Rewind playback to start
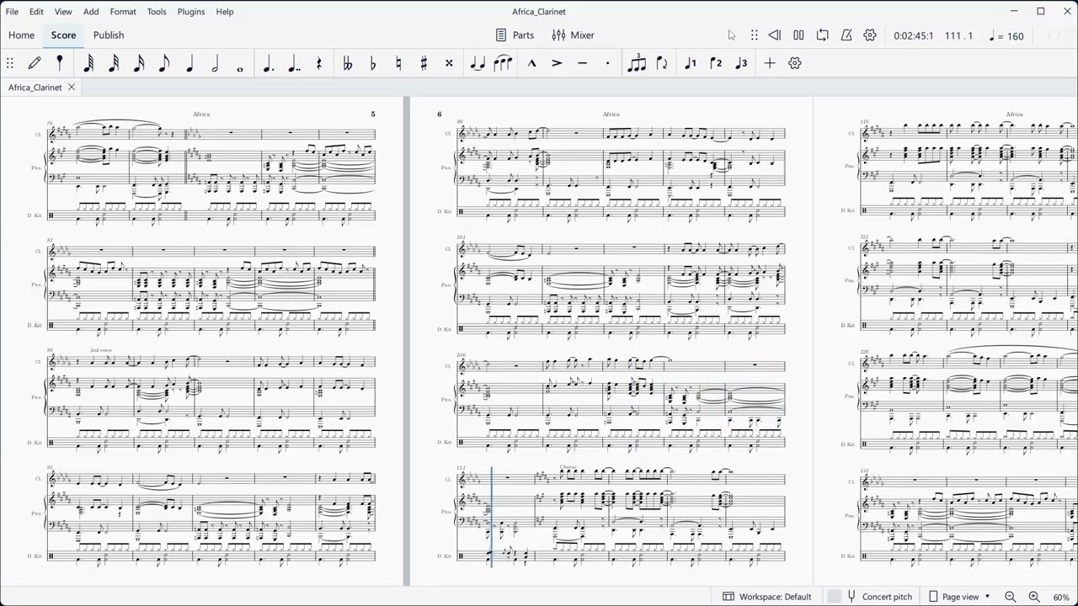The height and width of the screenshot is (606, 1078). pyautogui.click(x=775, y=35)
